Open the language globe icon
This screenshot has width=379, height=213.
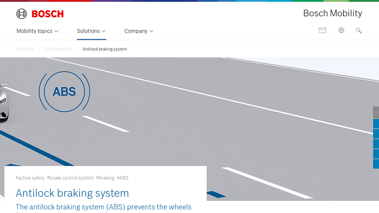[341, 30]
